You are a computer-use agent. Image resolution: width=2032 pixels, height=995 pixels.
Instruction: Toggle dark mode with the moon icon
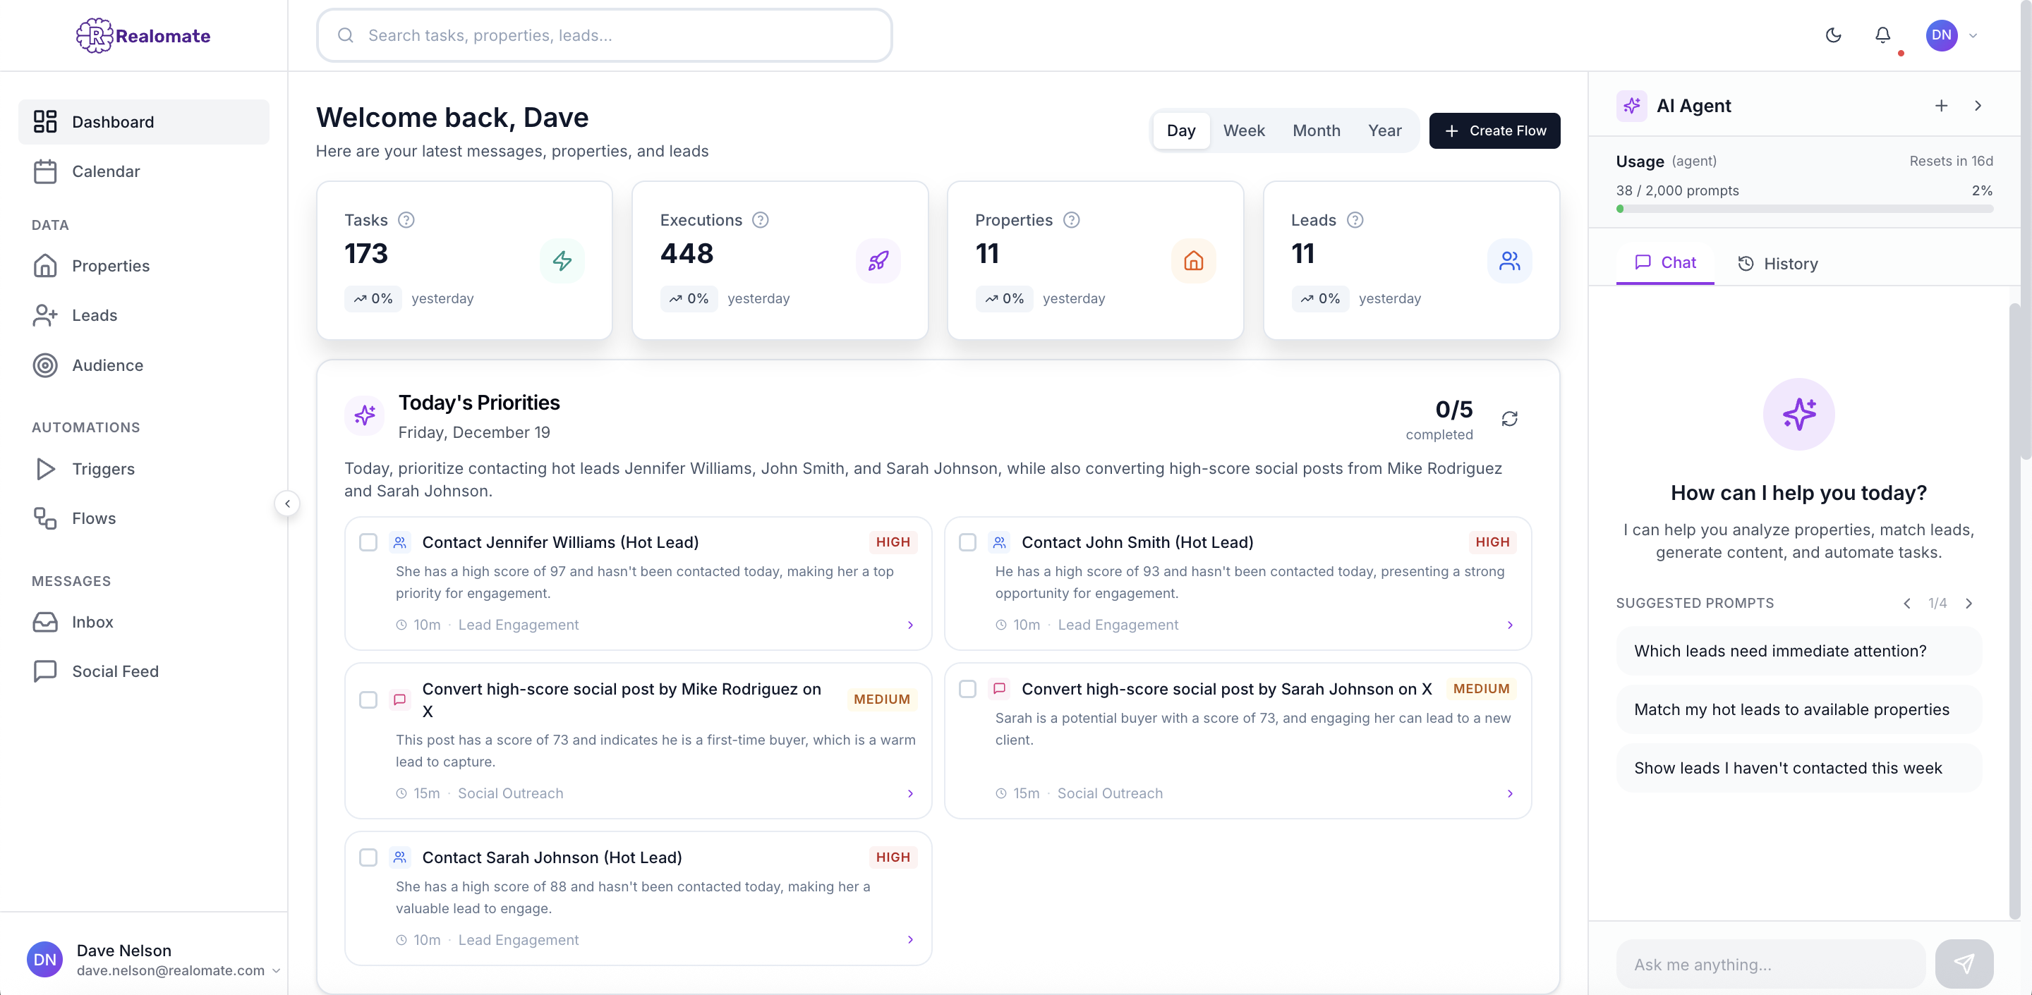pos(1833,35)
